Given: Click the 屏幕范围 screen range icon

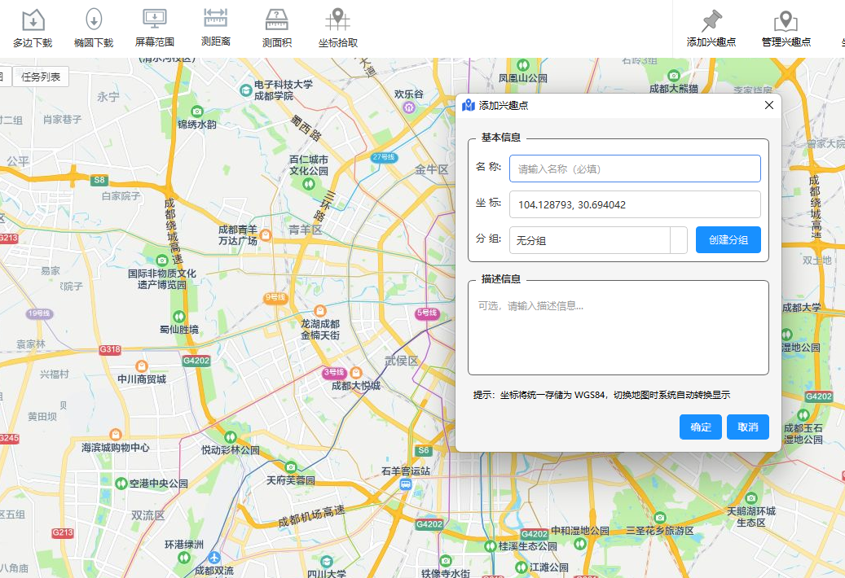Looking at the screenshot, I should point(155,19).
